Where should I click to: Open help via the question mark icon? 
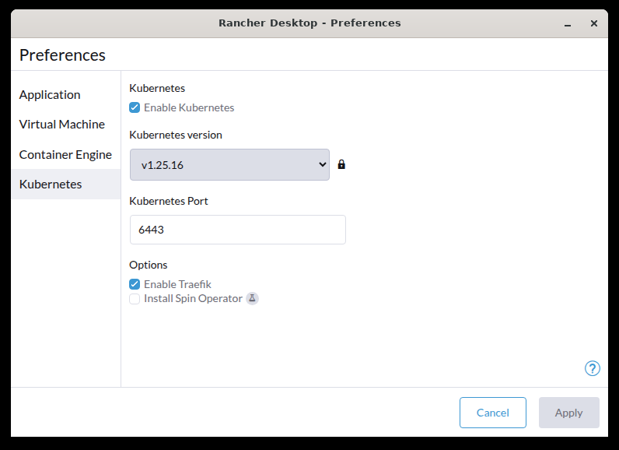click(593, 368)
